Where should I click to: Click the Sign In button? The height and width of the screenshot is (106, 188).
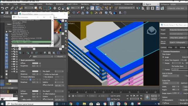coord(151,4)
